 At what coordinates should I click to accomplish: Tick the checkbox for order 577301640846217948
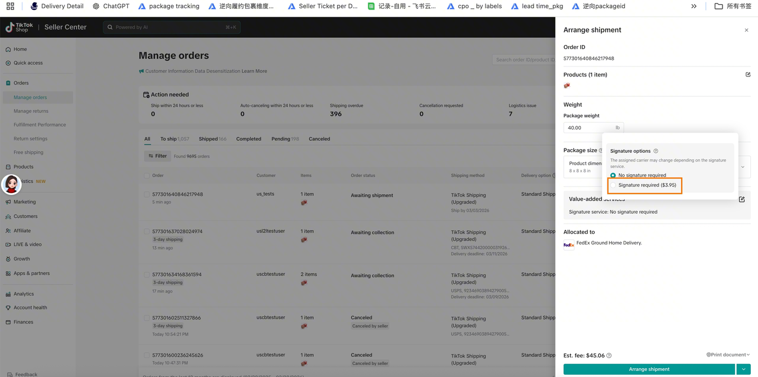coord(147,194)
